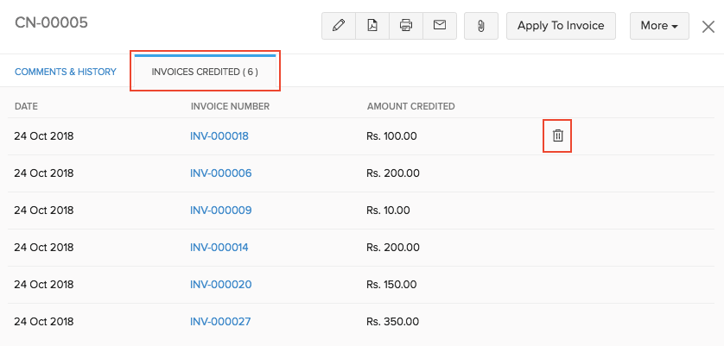Click the INVOICE NUMBER column header
Image resolution: width=724 pixels, height=346 pixels.
230,107
